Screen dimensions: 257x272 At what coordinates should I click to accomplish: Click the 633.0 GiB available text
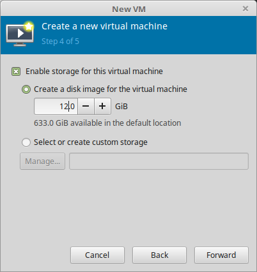107,123
